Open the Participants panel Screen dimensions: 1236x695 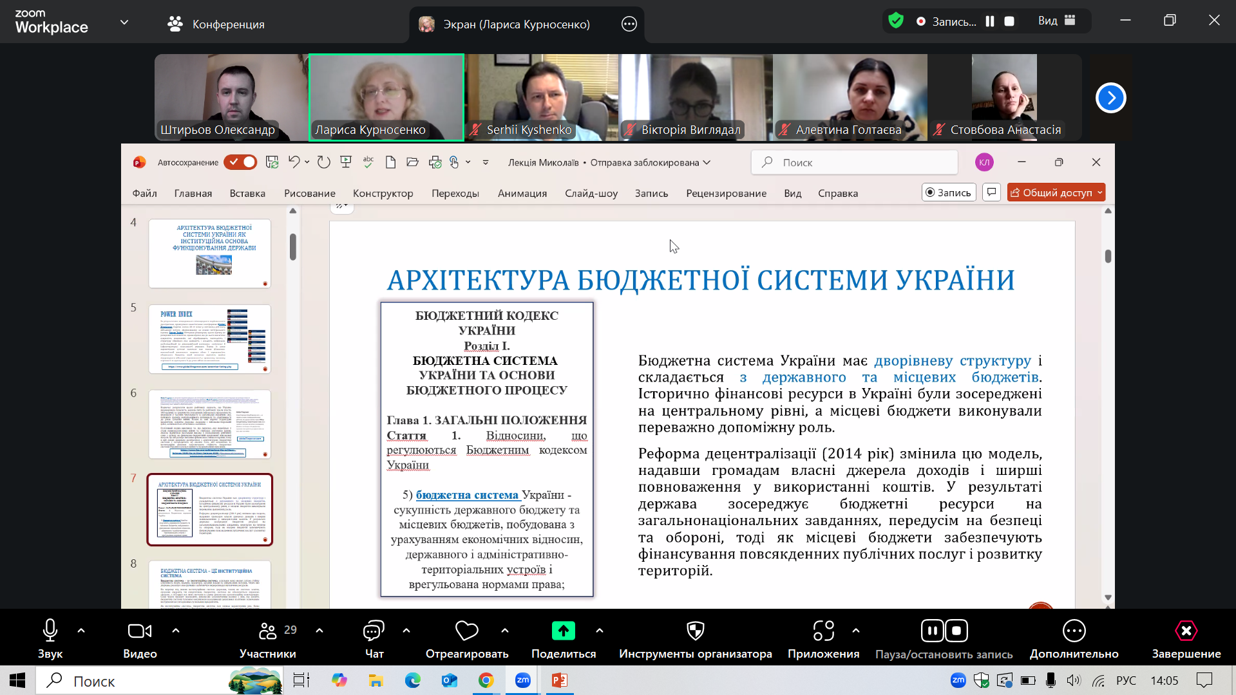point(267,631)
